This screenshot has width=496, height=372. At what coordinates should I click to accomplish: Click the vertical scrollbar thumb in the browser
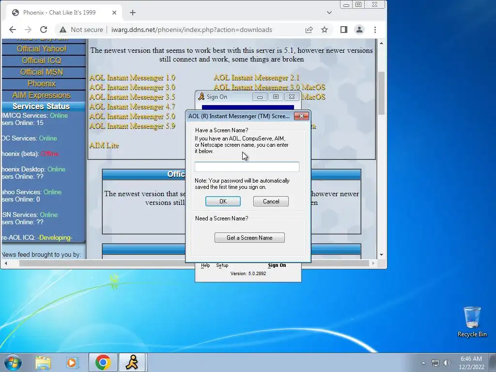(382, 93)
